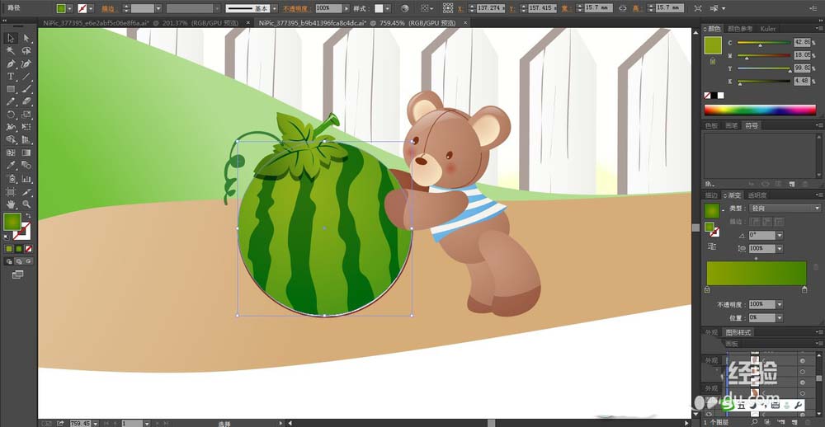
Task: Open the stroke color dropdown in control bar
Action: click(91, 8)
